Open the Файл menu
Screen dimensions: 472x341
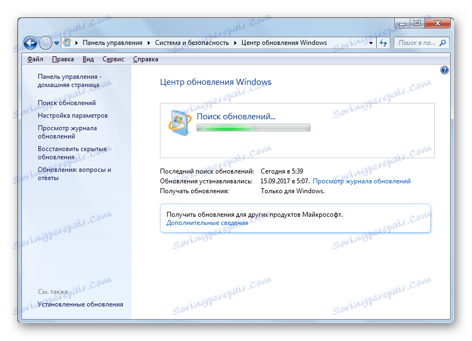pos(35,59)
